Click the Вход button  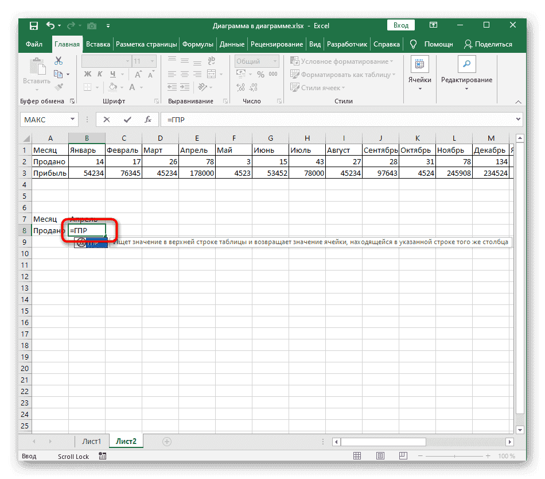click(400, 25)
